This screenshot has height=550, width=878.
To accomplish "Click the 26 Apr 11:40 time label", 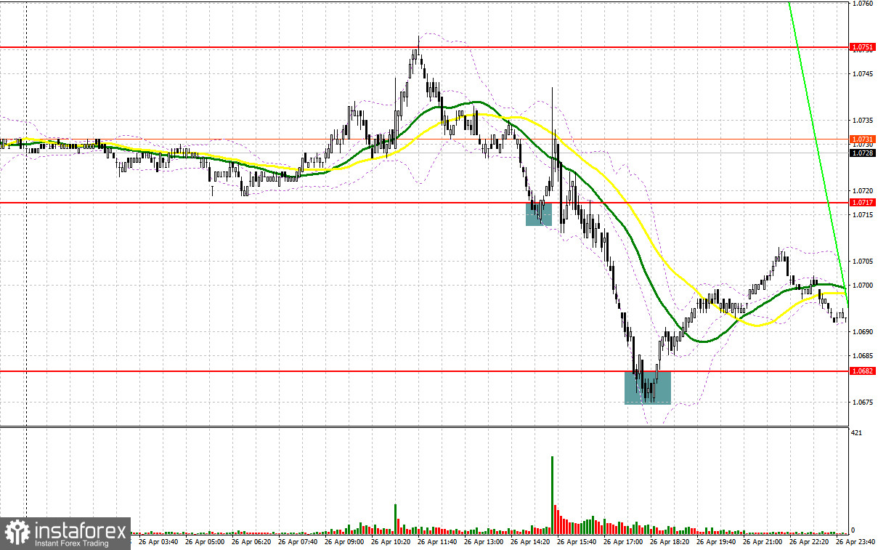I will pos(438,541).
